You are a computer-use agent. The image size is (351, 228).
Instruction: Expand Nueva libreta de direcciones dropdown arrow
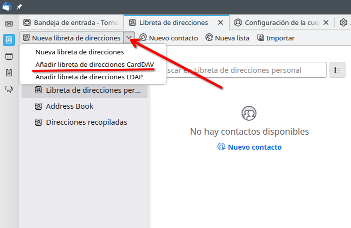tap(129, 38)
